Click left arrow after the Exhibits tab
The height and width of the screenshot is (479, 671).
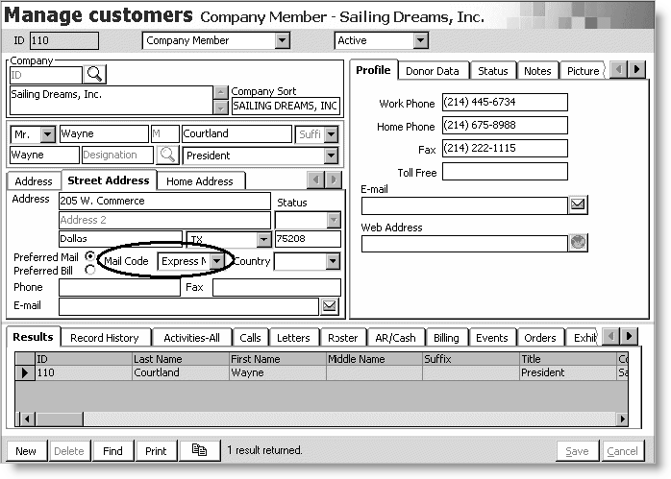coord(611,336)
